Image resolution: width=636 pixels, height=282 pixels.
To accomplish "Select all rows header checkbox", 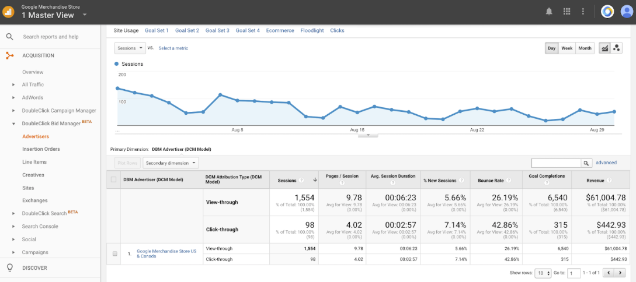I will pyautogui.click(x=114, y=179).
